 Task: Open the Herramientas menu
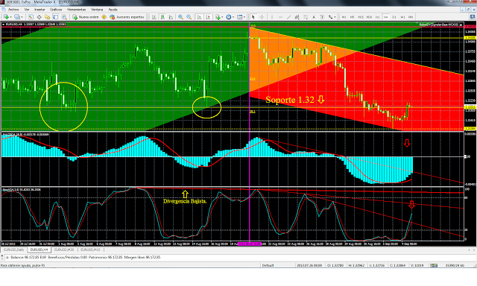(x=77, y=10)
